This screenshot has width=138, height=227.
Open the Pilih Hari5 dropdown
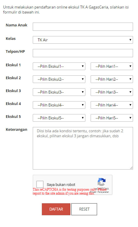pos(112,118)
